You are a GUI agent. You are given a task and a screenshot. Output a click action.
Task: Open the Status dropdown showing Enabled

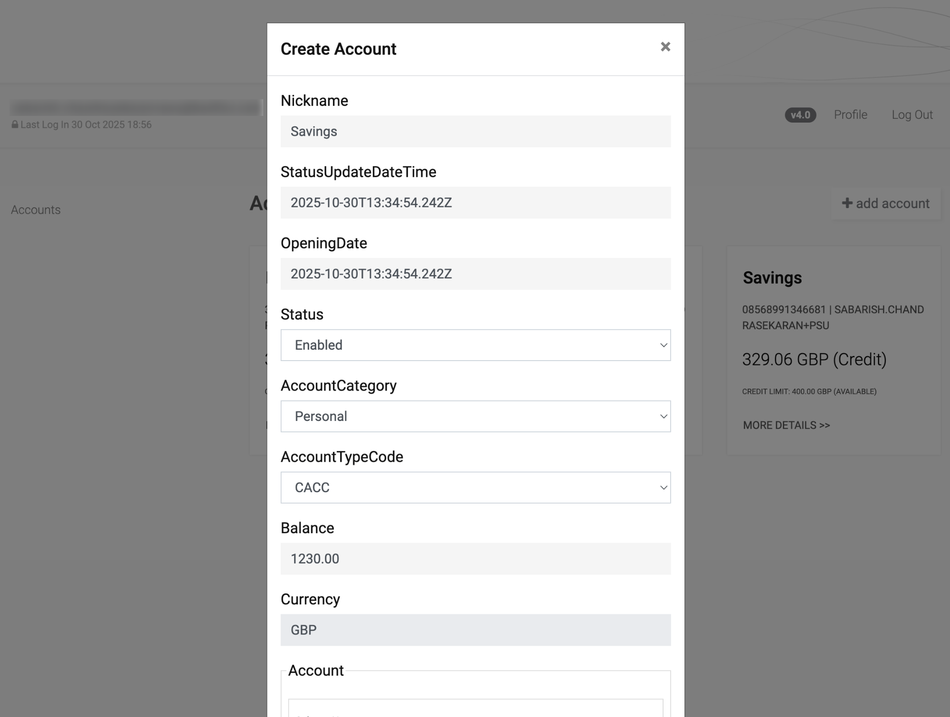coord(475,345)
